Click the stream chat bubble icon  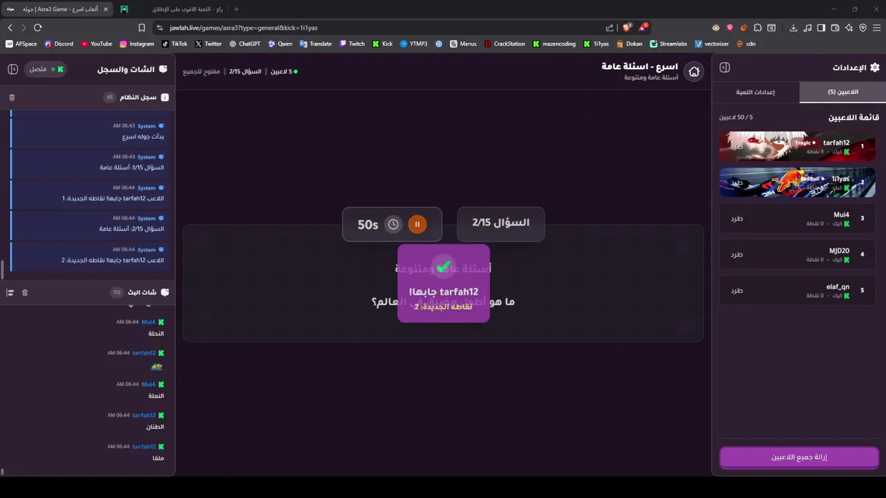click(x=164, y=293)
